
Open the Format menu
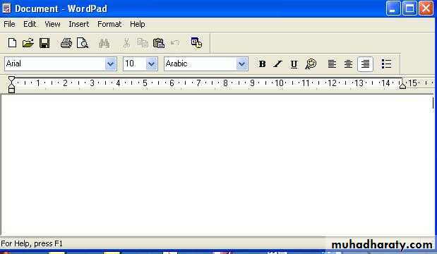pyautogui.click(x=109, y=24)
